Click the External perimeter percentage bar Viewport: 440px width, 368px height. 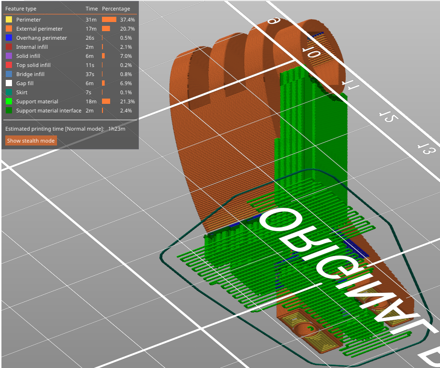click(x=106, y=29)
